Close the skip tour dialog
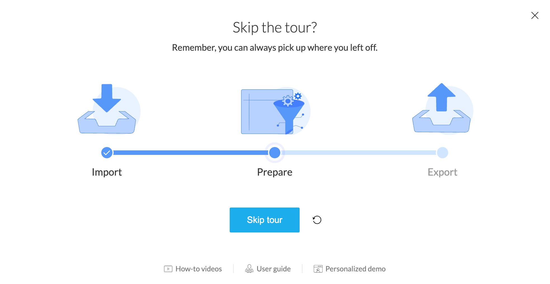Image resolution: width=550 pixels, height=284 pixels. (x=535, y=15)
